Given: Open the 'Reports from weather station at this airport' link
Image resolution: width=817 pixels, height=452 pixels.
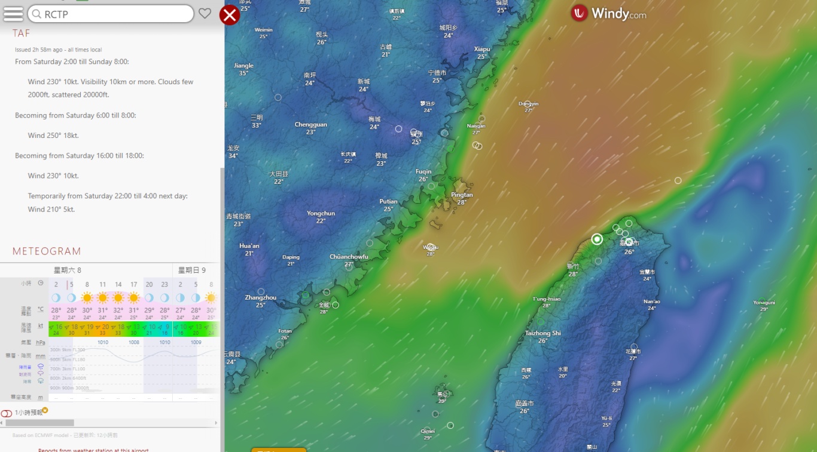Looking at the screenshot, I should pyautogui.click(x=93, y=450).
